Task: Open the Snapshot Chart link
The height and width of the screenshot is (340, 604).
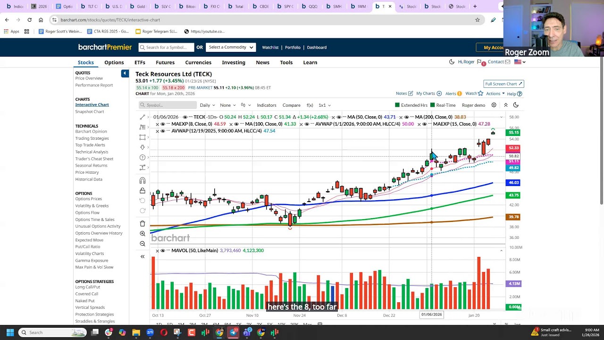Action: [x=90, y=111]
